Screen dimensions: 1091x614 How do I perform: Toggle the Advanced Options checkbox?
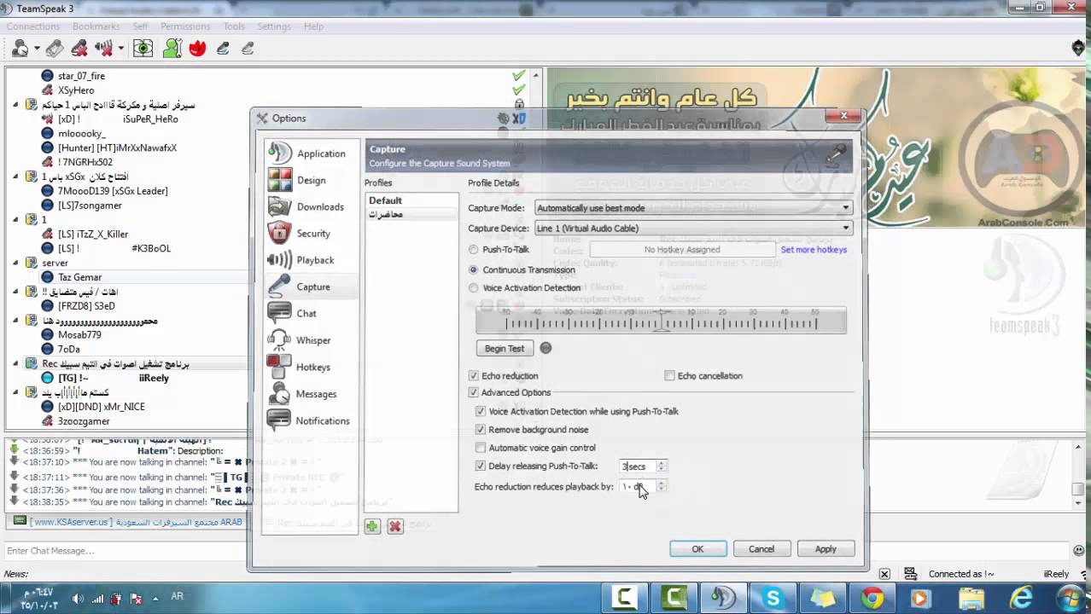point(474,392)
